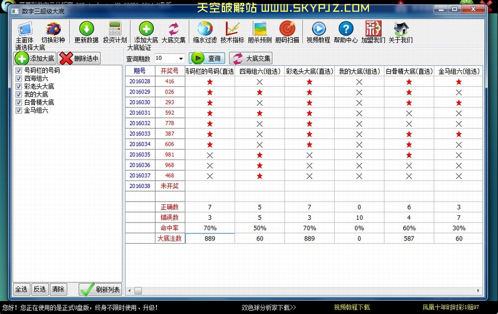Click the 更新数据 update data icon
This screenshot has width=498, height=314.
[86, 29]
